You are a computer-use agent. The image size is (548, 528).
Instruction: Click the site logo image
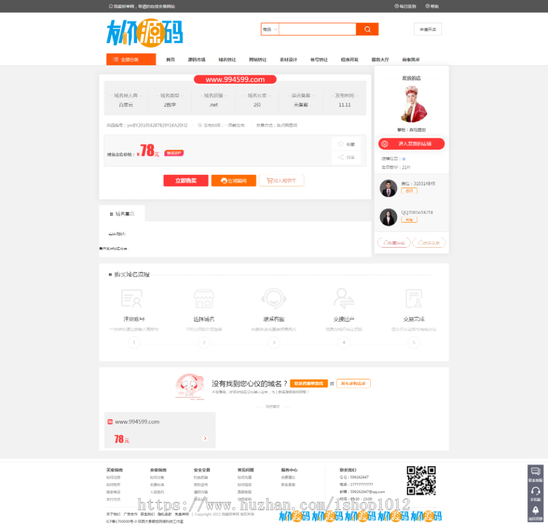tap(145, 33)
